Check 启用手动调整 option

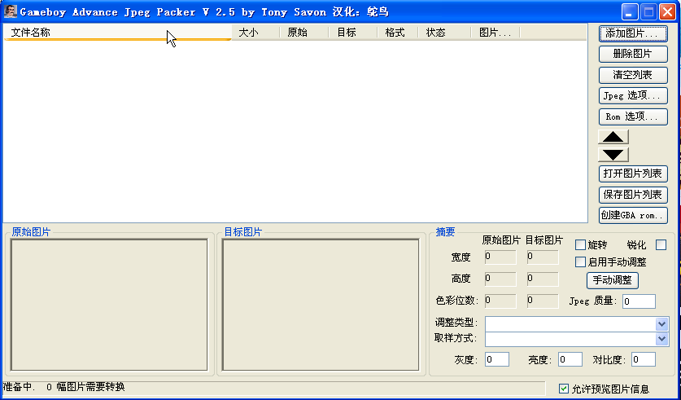click(580, 262)
